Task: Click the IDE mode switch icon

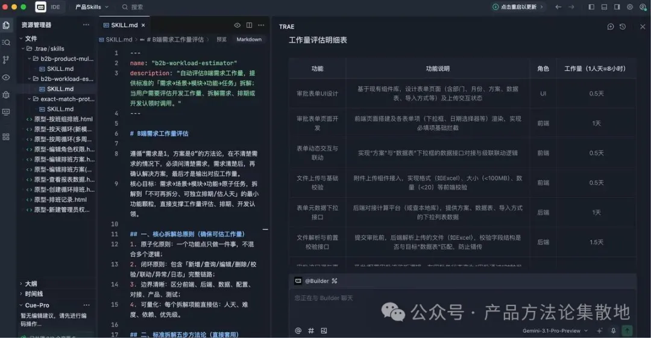Action: (x=41, y=7)
